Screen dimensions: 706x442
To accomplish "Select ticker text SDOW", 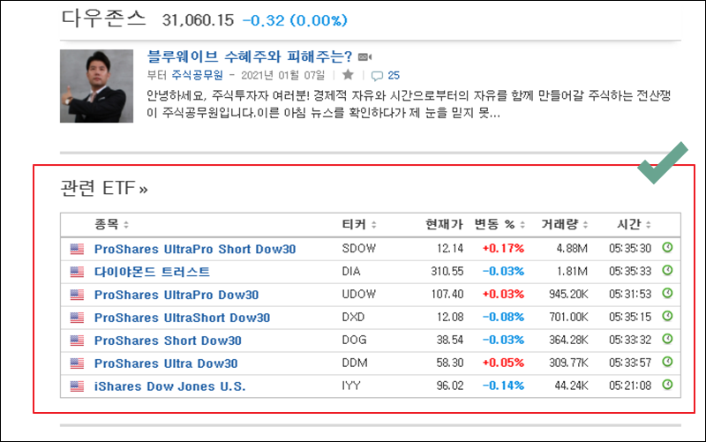I will click(359, 249).
